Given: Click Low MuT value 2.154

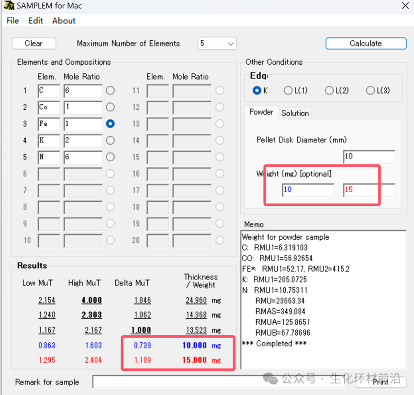Looking at the screenshot, I should tap(47, 300).
